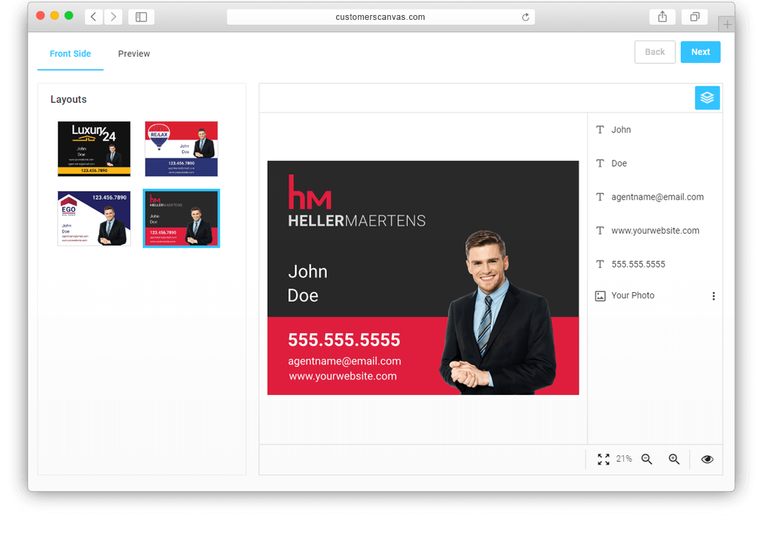Click the browser reload icon
The image size is (762, 535).
pos(525,17)
